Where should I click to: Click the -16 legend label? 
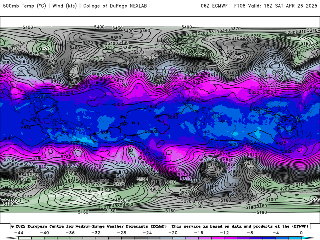(199, 233)
